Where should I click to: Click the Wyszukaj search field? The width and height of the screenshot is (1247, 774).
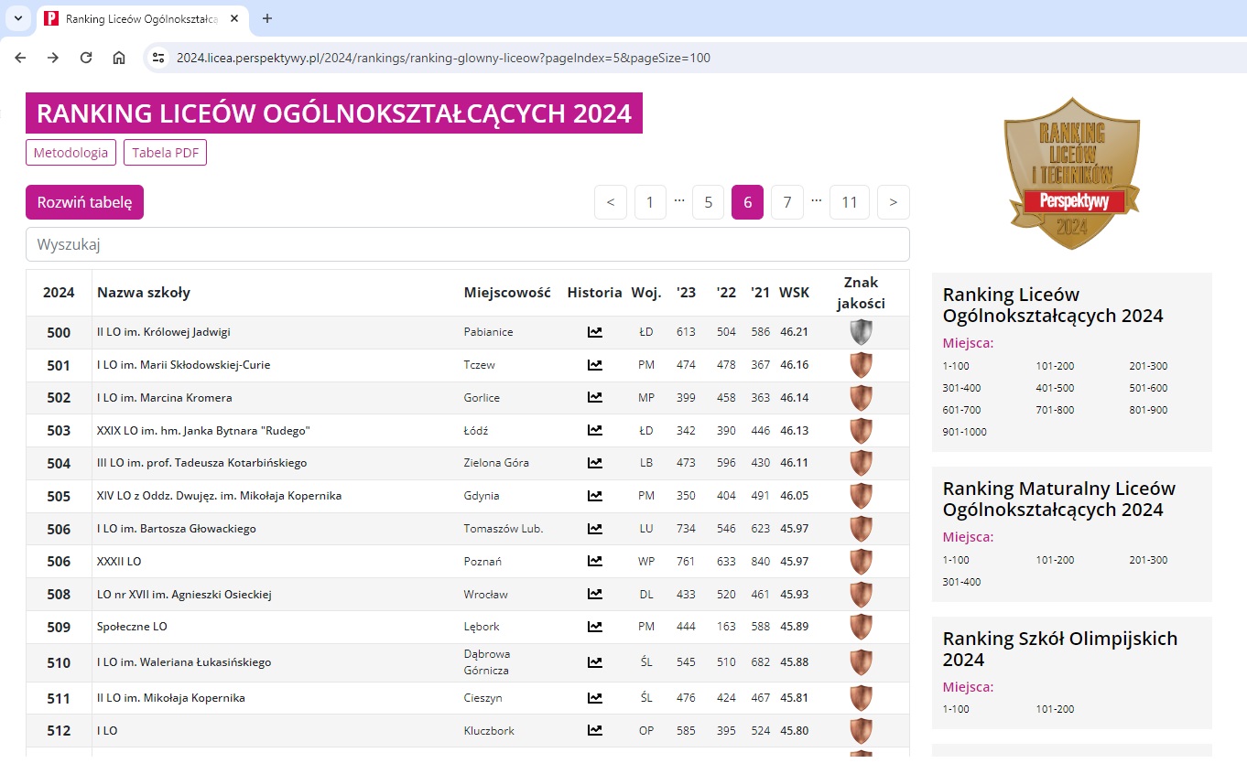pos(467,244)
